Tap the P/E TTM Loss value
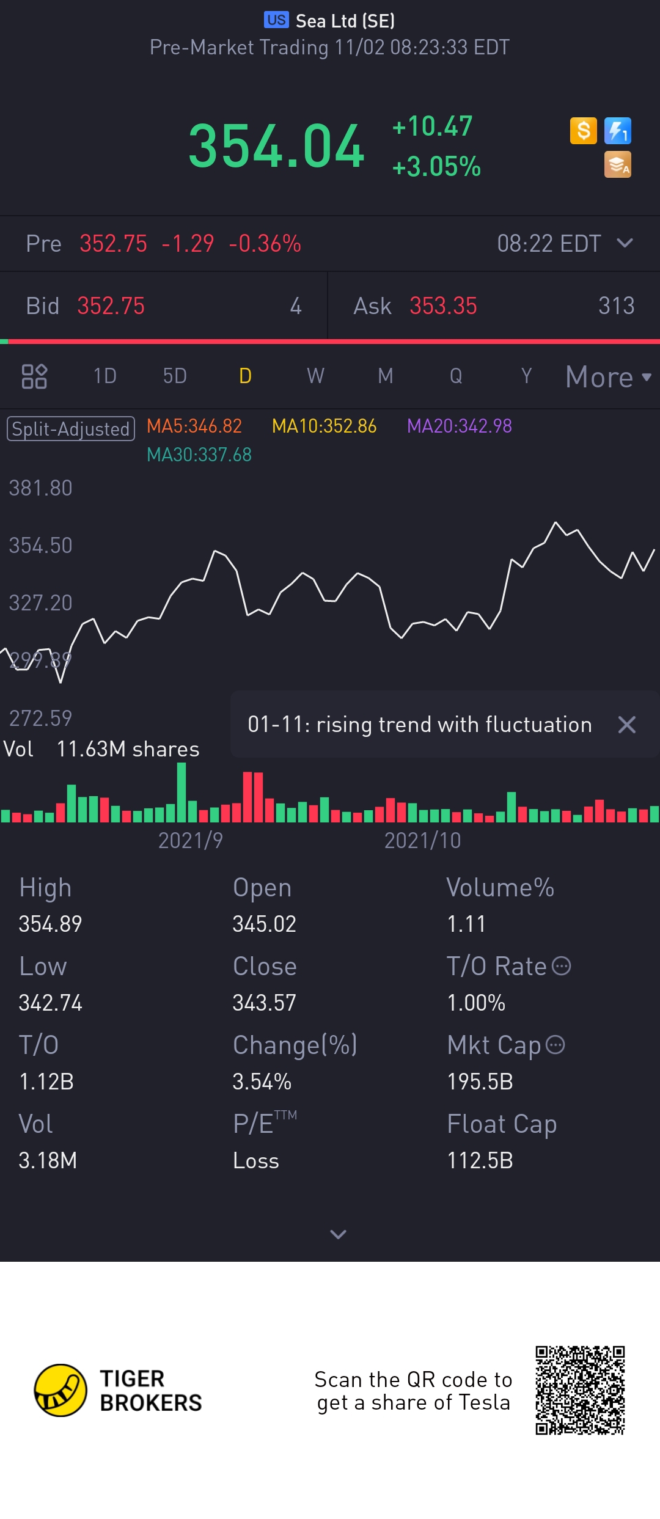 tap(255, 1160)
